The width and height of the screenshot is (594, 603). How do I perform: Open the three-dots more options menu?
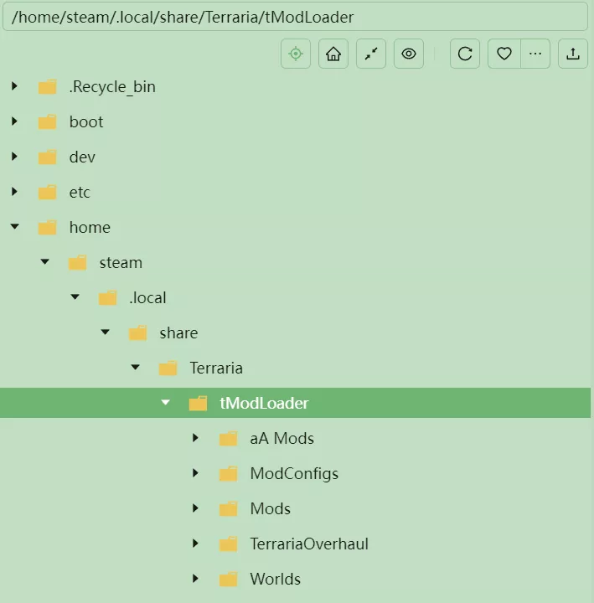tap(535, 54)
